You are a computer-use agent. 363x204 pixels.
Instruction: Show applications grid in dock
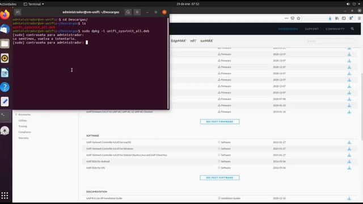click(x=5, y=195)
